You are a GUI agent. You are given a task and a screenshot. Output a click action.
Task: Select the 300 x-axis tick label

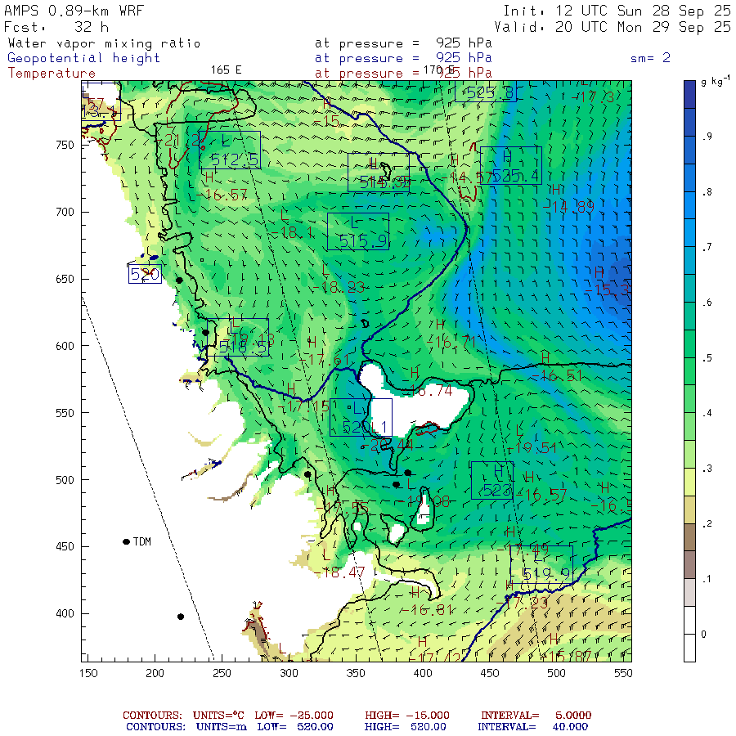[289, 673]
